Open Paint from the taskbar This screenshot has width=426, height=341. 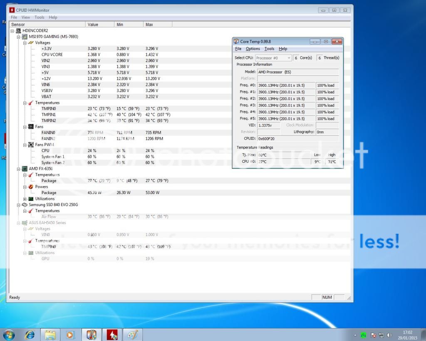(133, 335)
